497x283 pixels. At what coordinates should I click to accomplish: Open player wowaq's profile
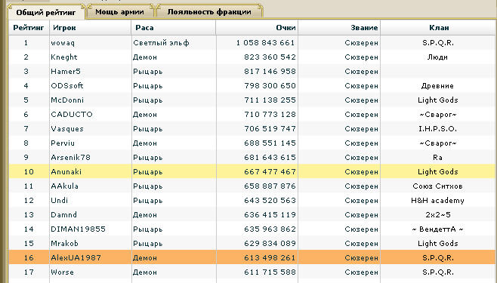pyautogui.click(x=63, y=43)
